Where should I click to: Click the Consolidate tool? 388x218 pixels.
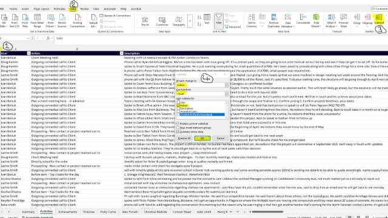303,19
